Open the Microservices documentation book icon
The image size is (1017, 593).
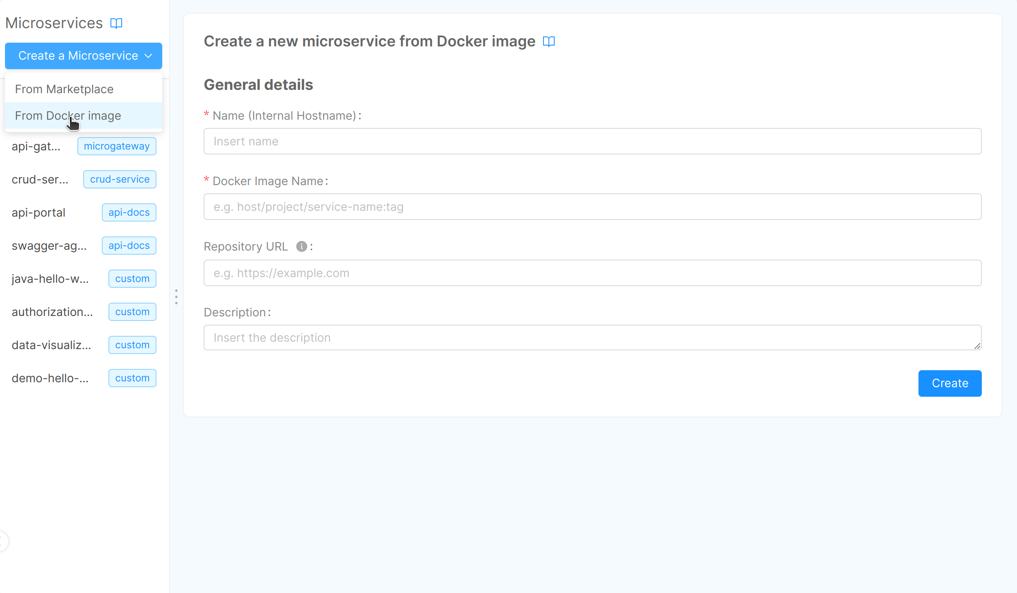[116, 23]
